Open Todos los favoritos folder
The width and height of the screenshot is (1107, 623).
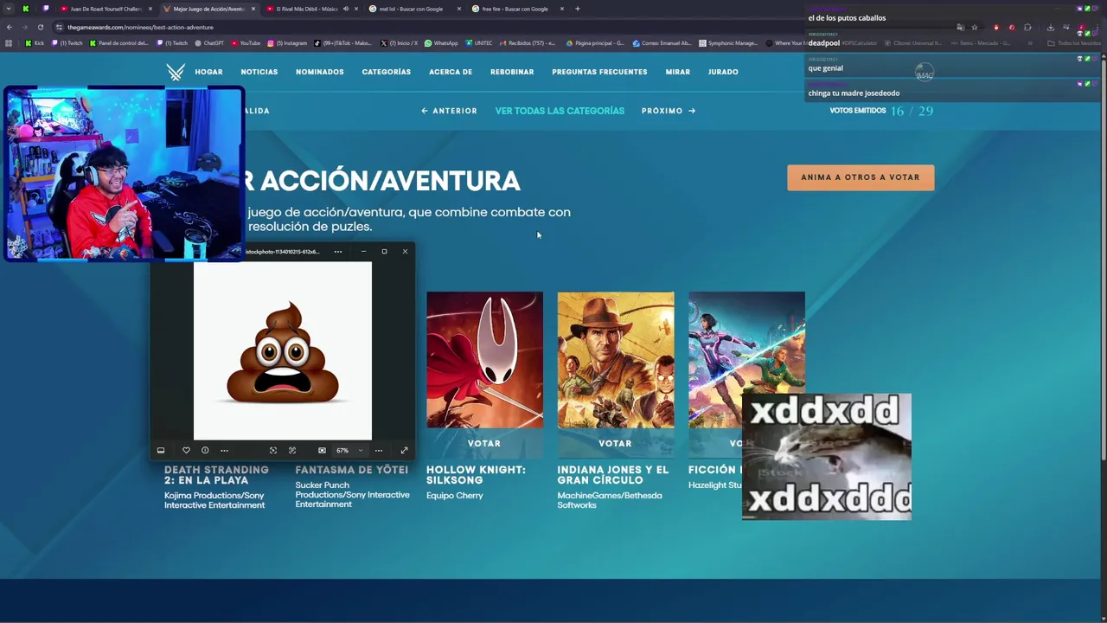[1074, 43]
